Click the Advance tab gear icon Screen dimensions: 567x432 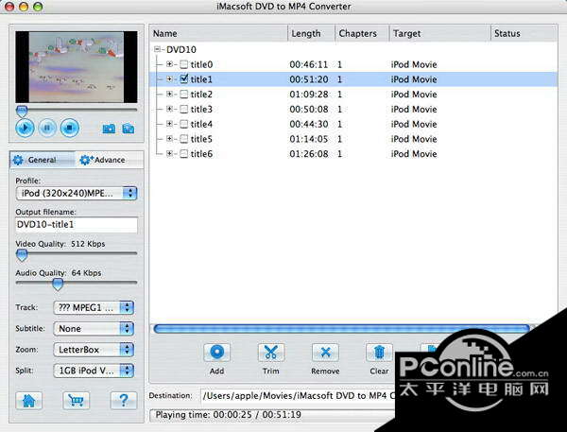(x=86, y=160)
